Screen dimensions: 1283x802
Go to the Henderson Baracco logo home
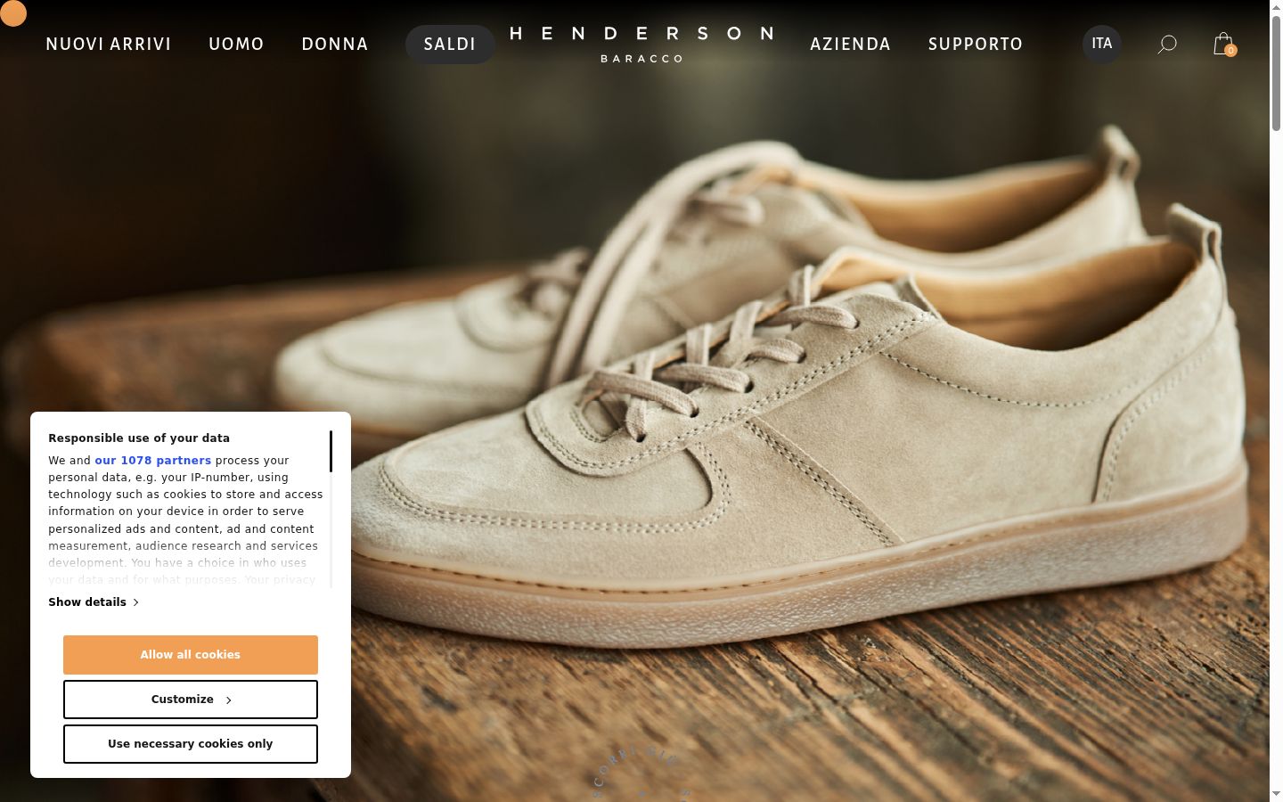pos(641,44)
